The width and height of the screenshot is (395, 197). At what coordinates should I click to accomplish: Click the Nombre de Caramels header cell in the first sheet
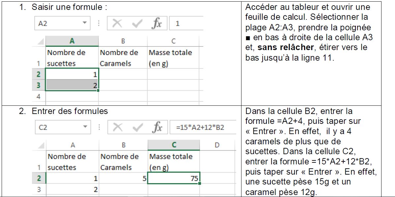[x=123, y=58]
